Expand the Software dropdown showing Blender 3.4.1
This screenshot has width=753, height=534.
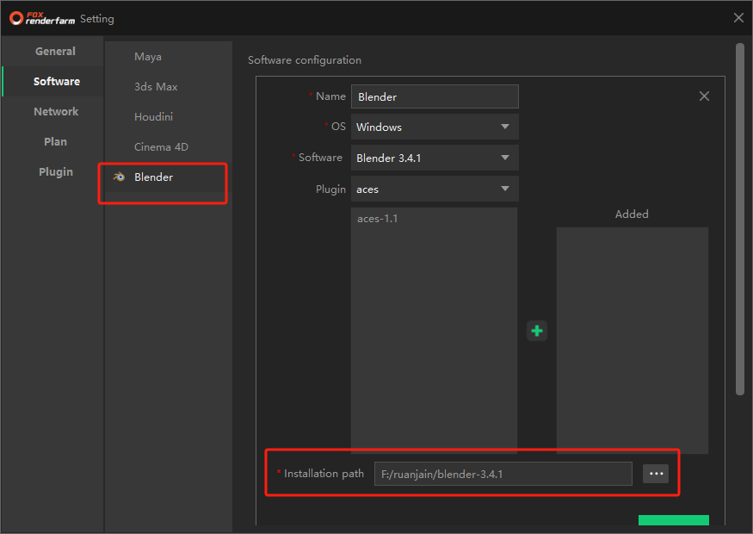[x=435, y=158]
